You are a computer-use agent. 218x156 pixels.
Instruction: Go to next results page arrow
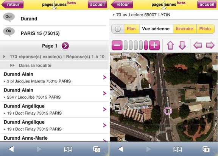pos(65,46)
